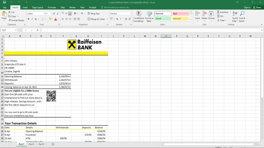Expand the Name Box dropdown arrow
The height and width of the screenshot is (148, 264).
[16, 30]
